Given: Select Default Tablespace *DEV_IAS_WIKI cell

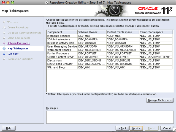Looking at the screenshot, I should [122, 68].
